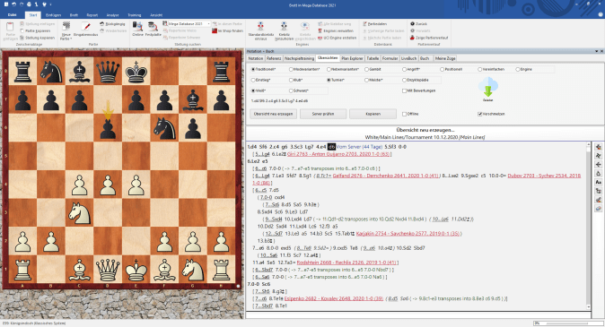Select the Traditionell radio button
The image size is (605, 327).
click(x=253, y=69)
